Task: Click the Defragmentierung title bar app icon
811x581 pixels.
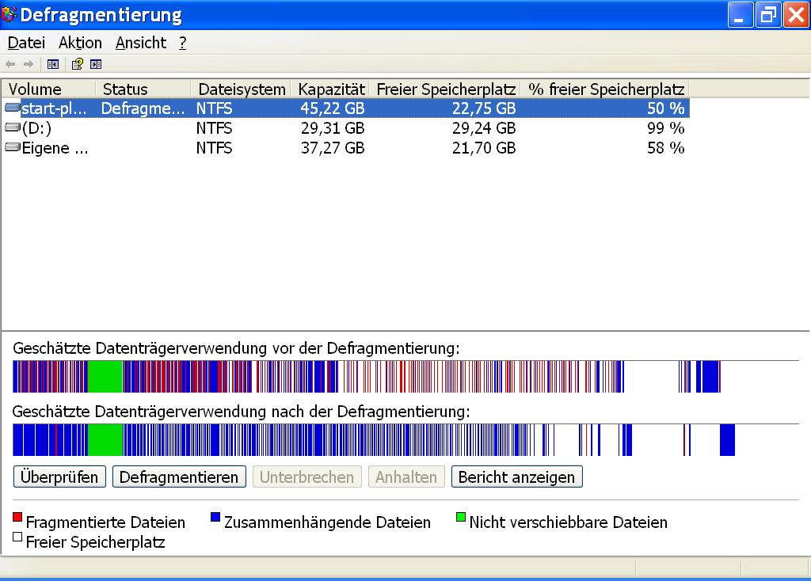Action: pyautogui.click(x=9, y=14)
